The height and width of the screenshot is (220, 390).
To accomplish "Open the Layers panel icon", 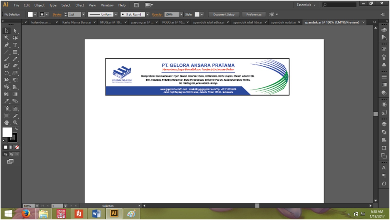I will [x=384, y=124].
